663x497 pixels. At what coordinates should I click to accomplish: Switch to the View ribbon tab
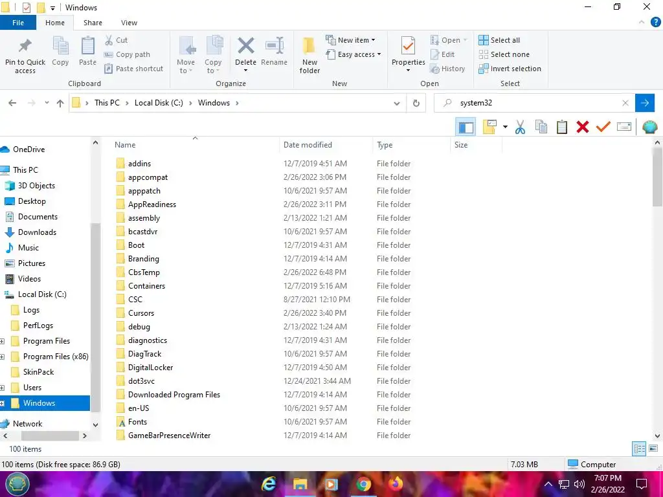(x=129, y=23)
